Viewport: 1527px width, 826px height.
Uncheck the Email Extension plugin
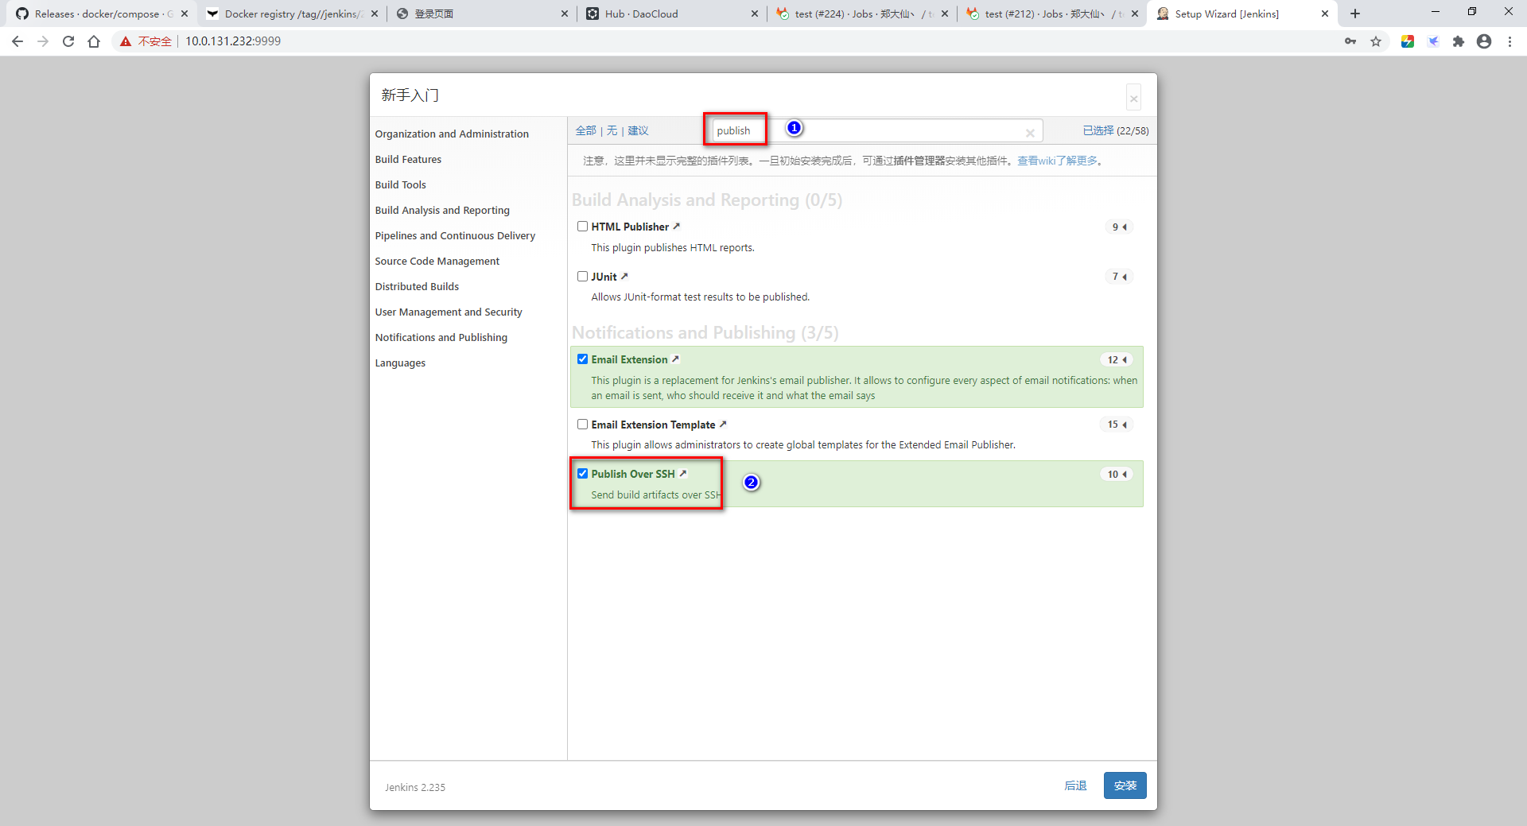(583, 359)
